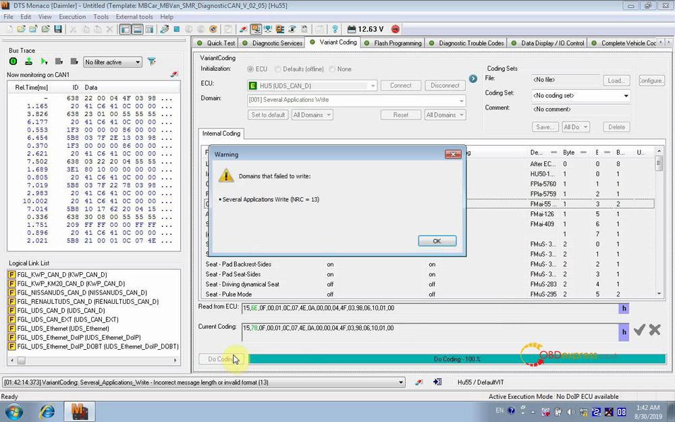Click the Bus Trace filter funnel icon
The image size is (675, 422).
tap(151, 61)
